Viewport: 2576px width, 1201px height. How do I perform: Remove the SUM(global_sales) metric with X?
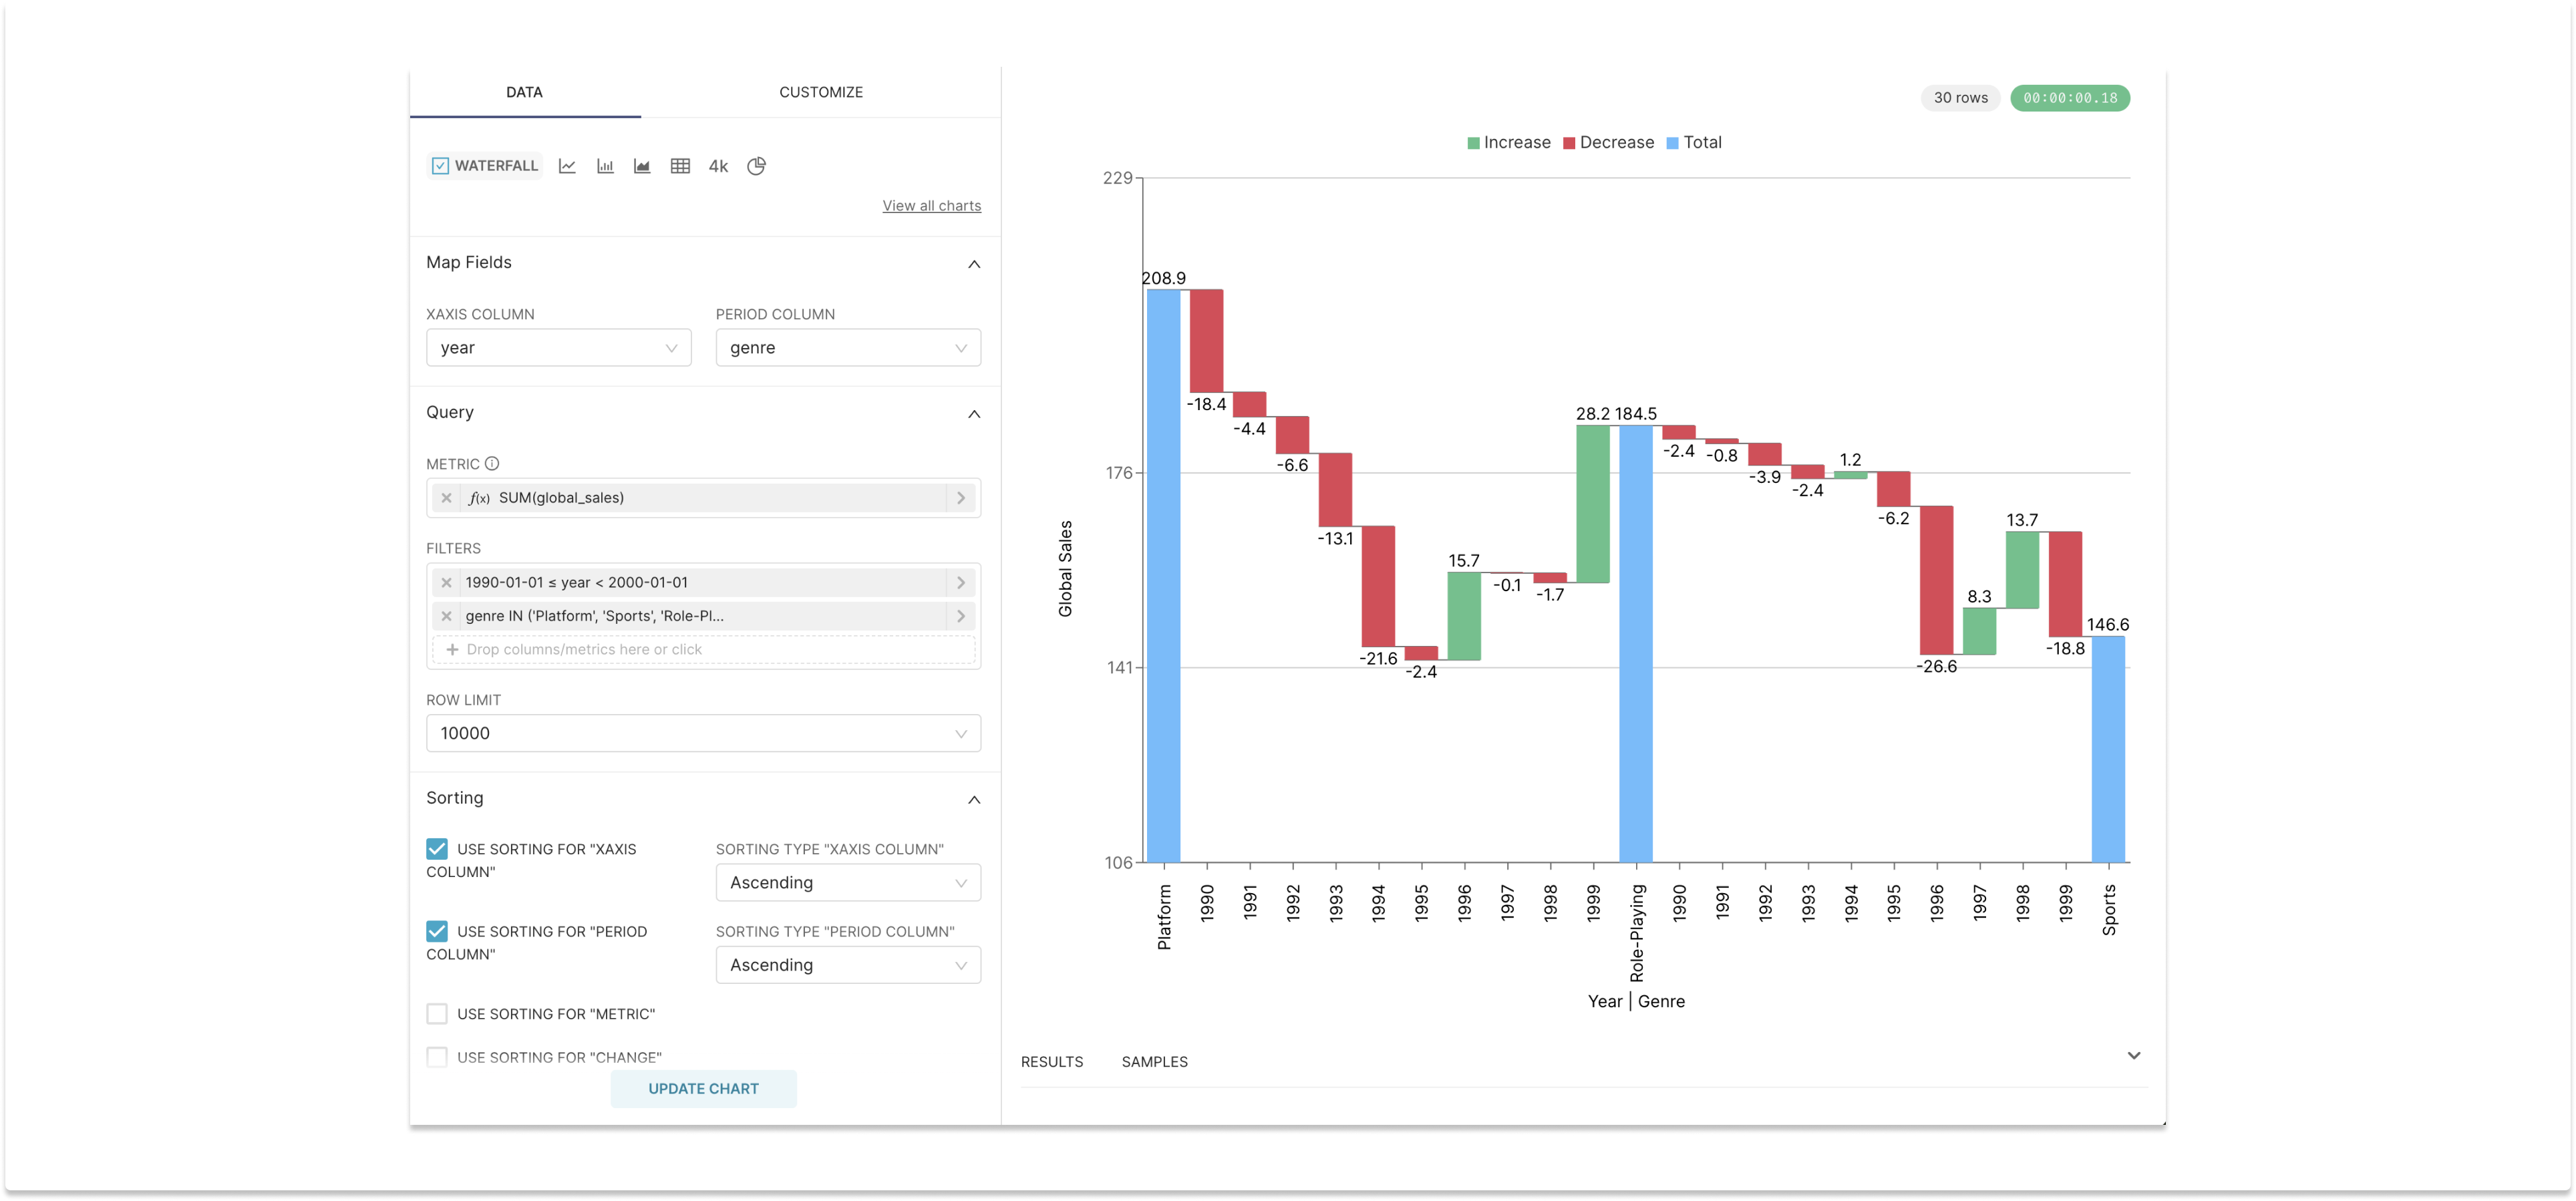pos(447,498)
